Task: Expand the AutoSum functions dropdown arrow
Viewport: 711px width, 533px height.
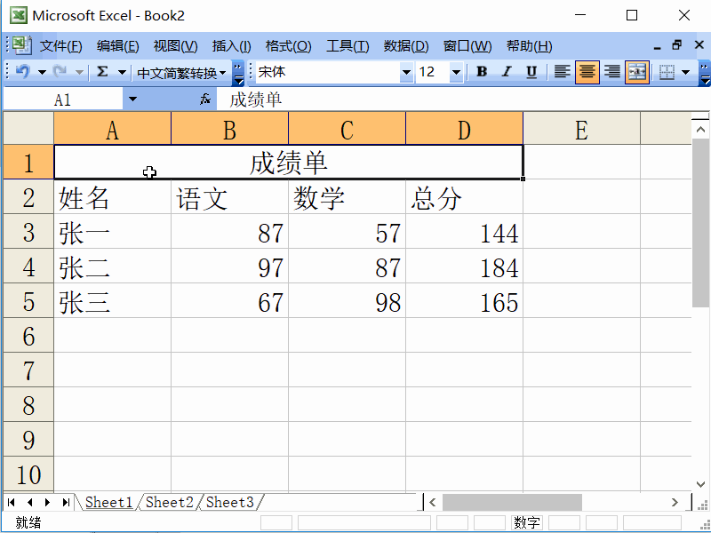Action: pos(122,72)
